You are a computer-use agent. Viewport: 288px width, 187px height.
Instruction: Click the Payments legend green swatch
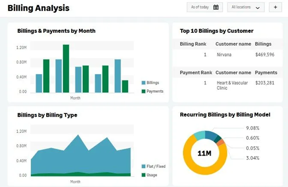(x=143, y=91)
